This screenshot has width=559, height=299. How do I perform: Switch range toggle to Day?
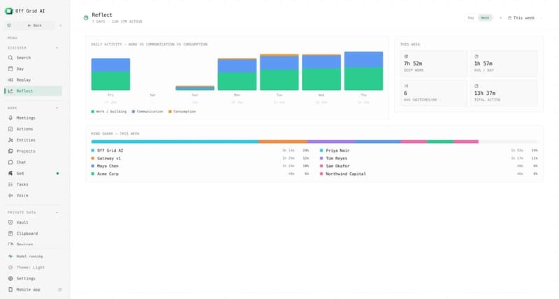coord(471,18)
